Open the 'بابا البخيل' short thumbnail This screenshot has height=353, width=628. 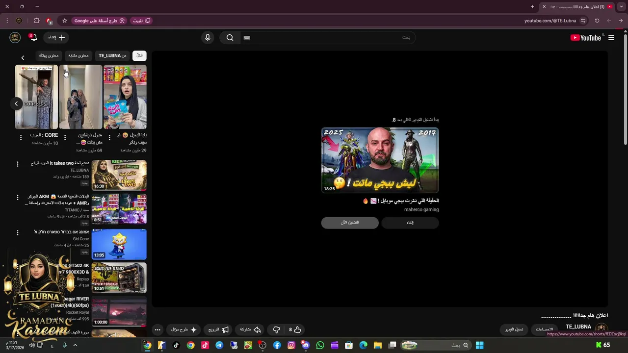click(125, 97)
